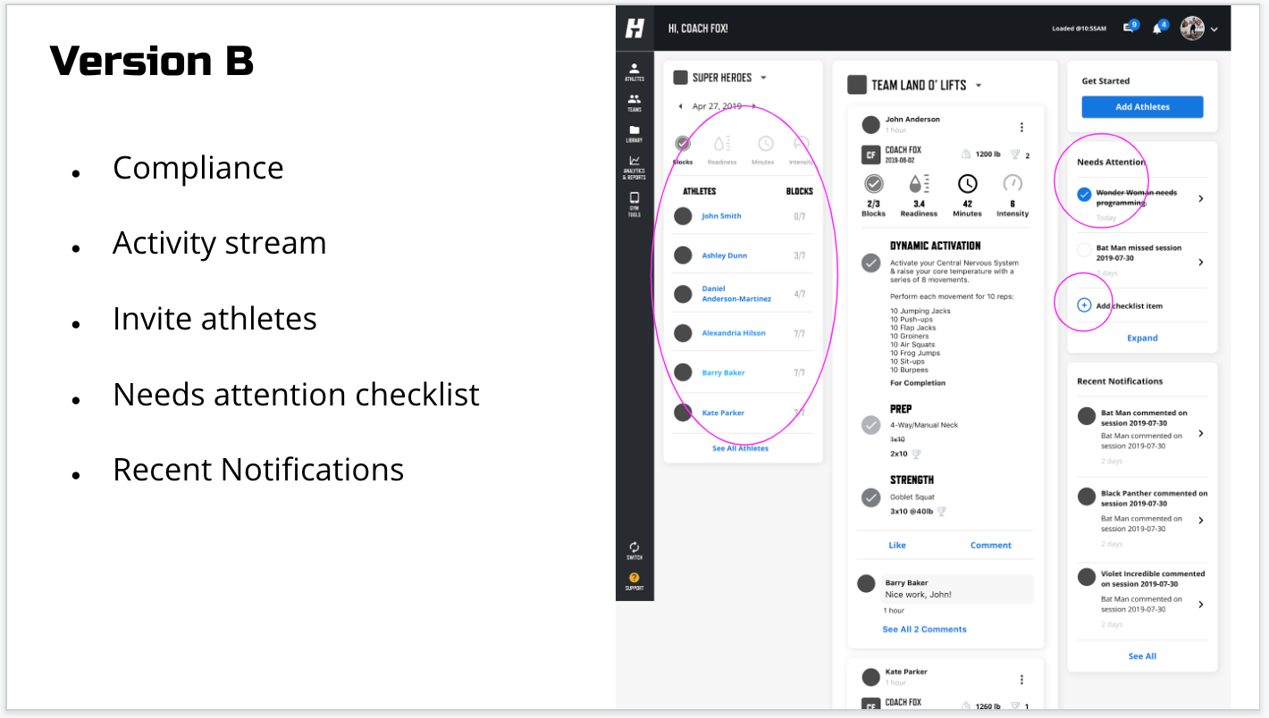This screenshot has height=718, width=1269.
Task: Open messages icon with badge 9
Action: tap(1130, 28)
